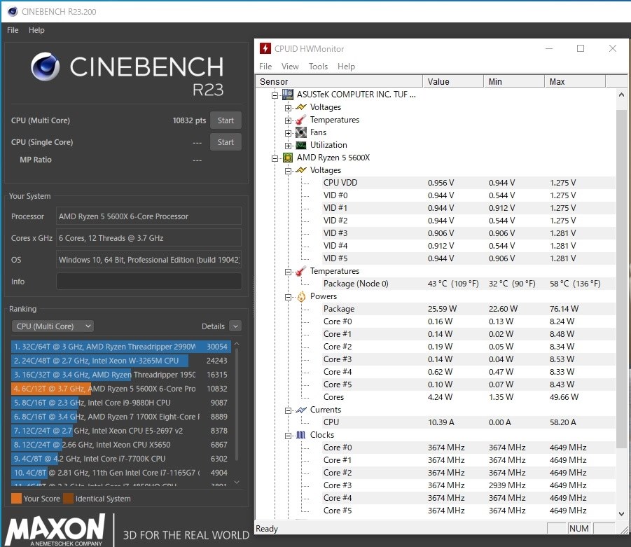Open the CPU (Multi Core) ranking dropdown

click(53, 326)
